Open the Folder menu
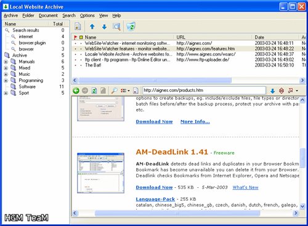 point(28,15)
